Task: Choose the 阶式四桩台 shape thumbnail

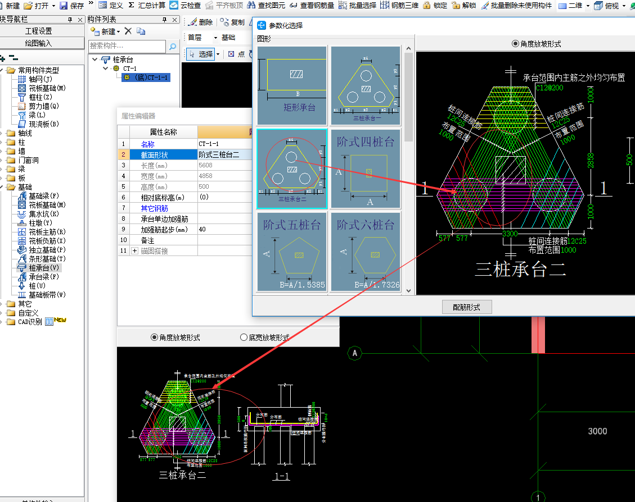Action: 366,168
